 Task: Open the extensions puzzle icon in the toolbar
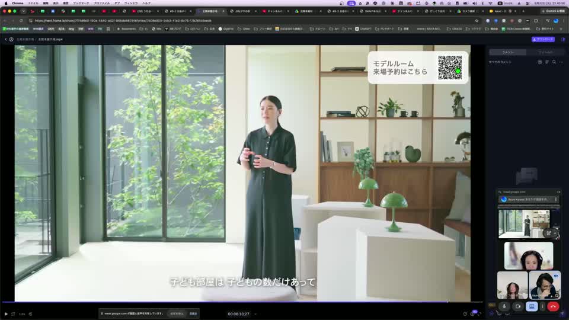[536, 21]
